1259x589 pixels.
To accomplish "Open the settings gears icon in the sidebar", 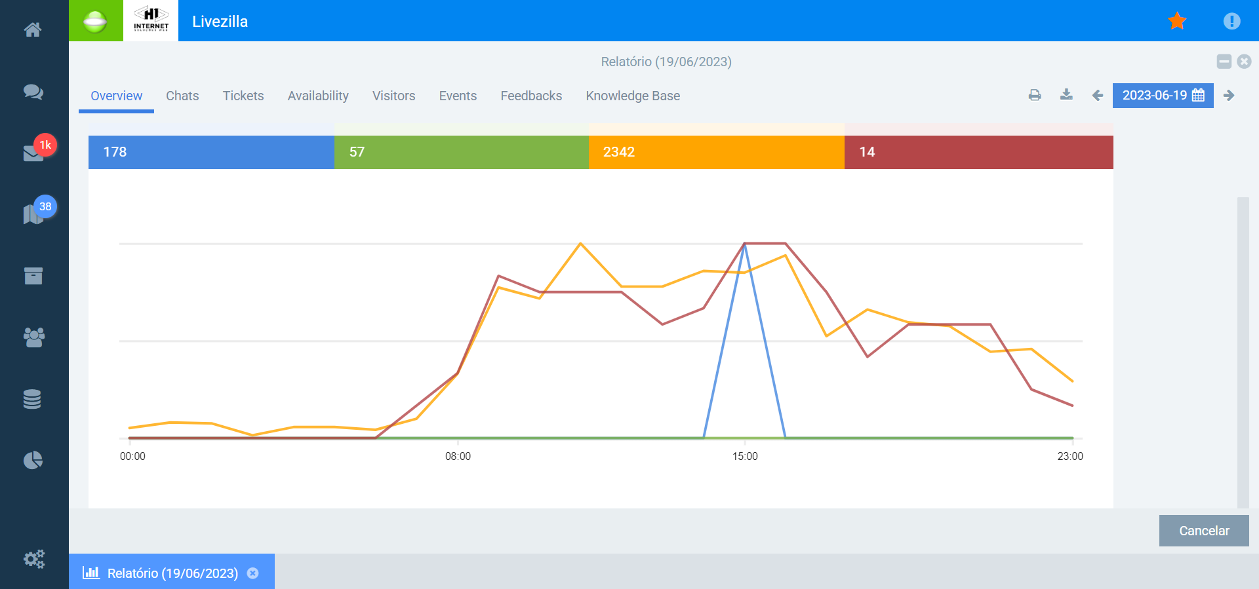I will tap(34, 559).
